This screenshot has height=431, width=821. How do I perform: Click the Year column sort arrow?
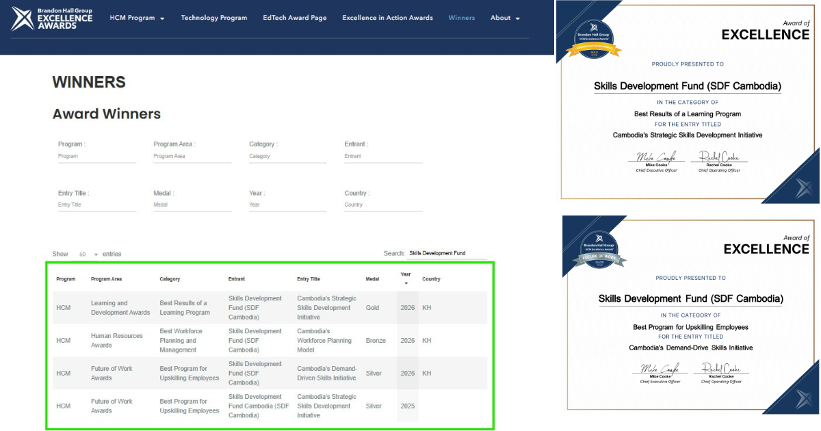pyautogui.click(x=406, y=283)
